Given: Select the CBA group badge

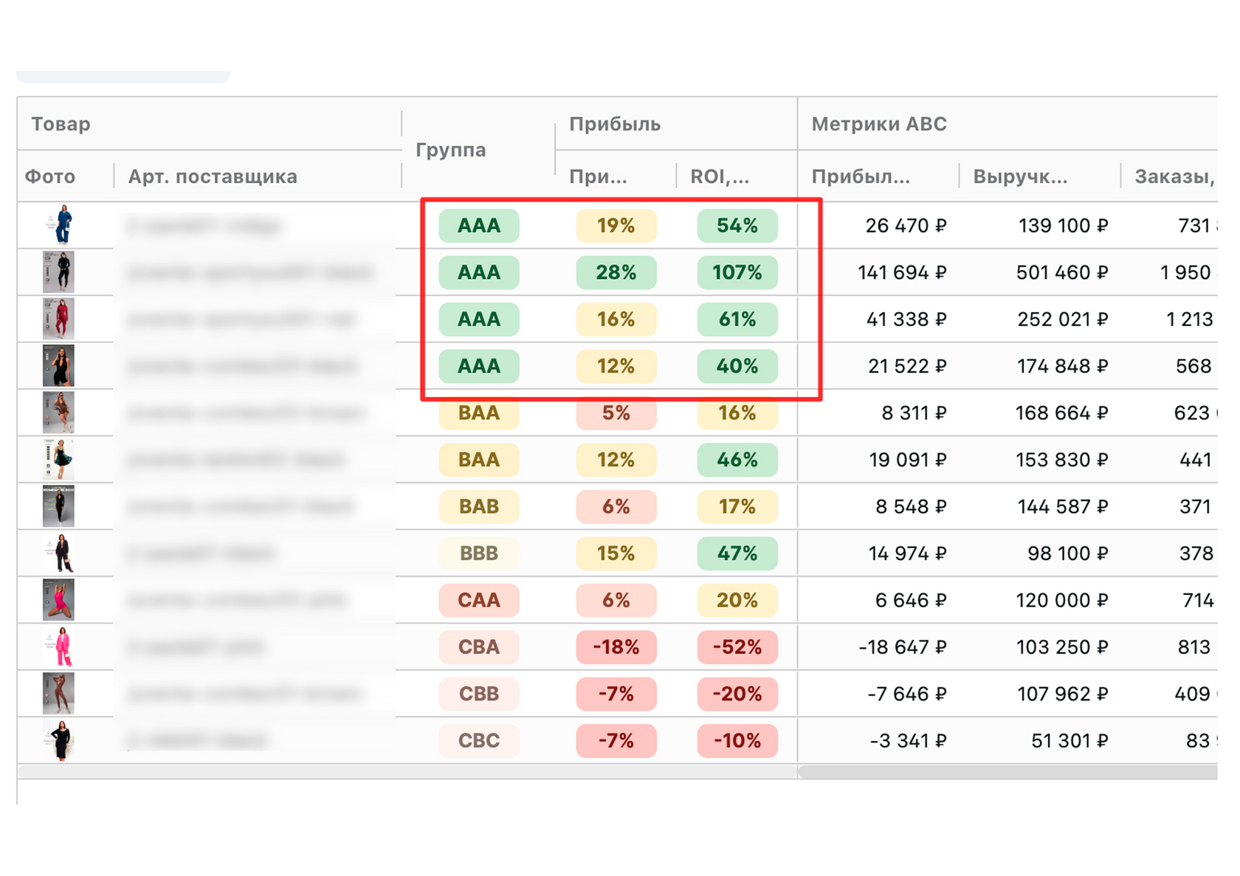Looking at the screenshot, I should click(x=479, y=647).
